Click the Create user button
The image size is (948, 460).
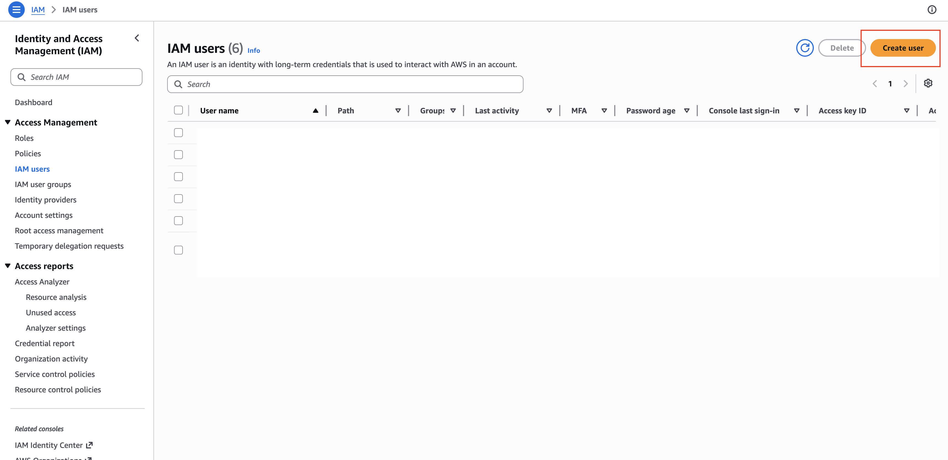pos(903,48)
